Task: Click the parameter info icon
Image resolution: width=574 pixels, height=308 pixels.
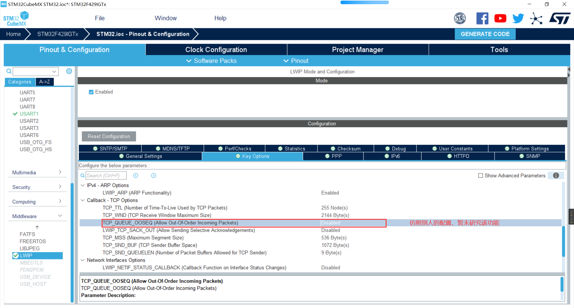Action: [x=556, y=176]
